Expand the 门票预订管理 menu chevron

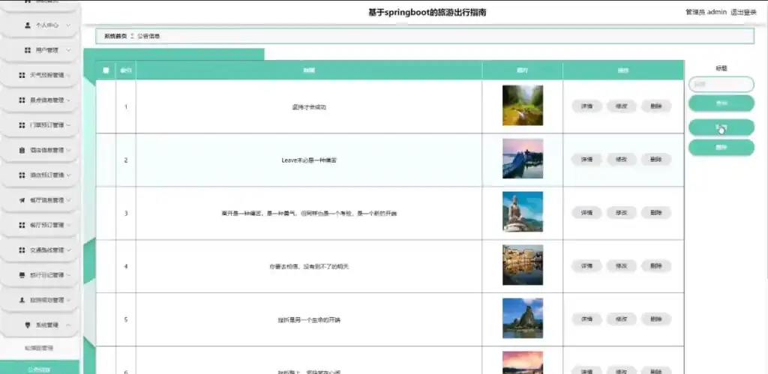(68, 125)
